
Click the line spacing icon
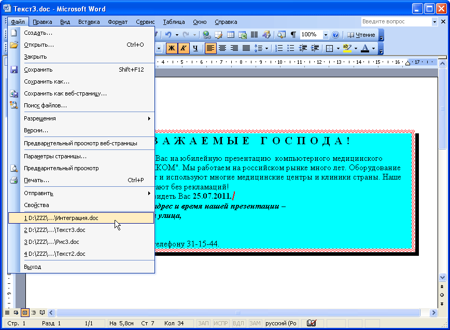pos(258,48)
